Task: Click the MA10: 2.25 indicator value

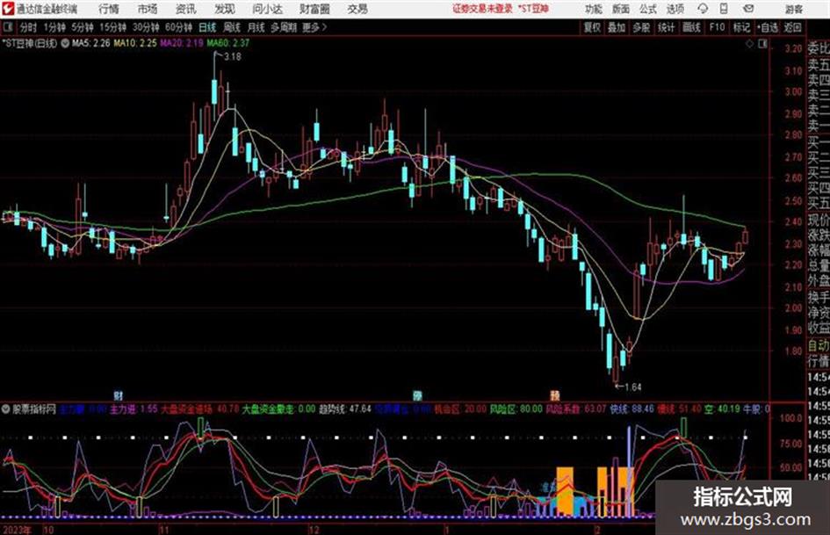Action: [x=135, y=43]
